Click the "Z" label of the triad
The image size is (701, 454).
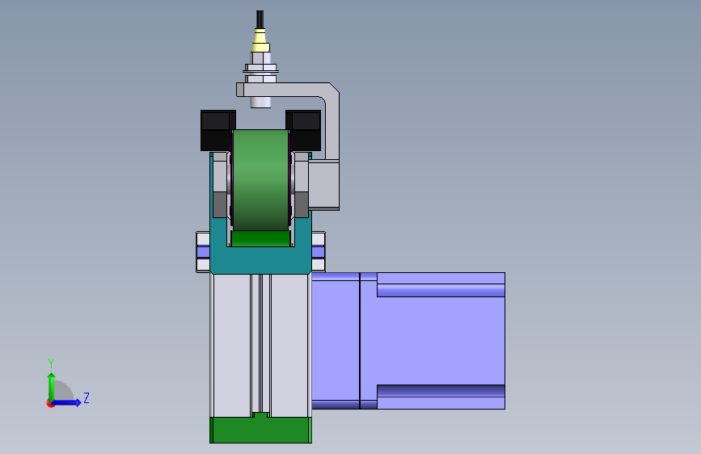(87, 397)
